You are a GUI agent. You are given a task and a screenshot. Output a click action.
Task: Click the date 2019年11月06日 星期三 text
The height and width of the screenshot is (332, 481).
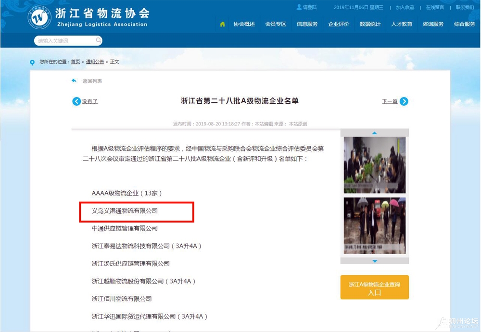click(x=359, y=7)
